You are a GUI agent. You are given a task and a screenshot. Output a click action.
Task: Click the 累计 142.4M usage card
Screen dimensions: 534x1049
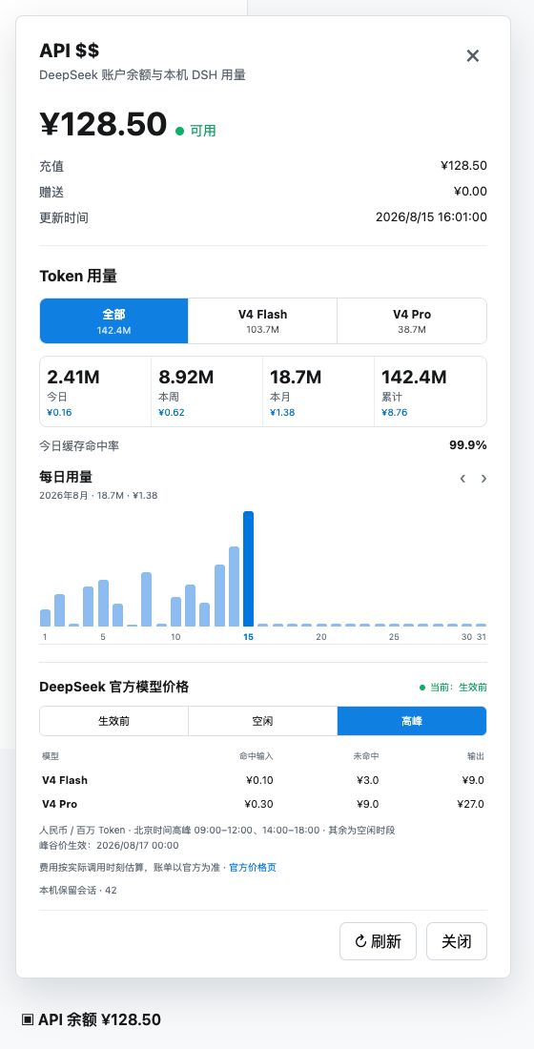(x=430, y=391)
